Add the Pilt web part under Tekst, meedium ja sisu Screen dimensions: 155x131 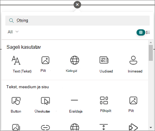pyautogui.click(x=133, y=100)
